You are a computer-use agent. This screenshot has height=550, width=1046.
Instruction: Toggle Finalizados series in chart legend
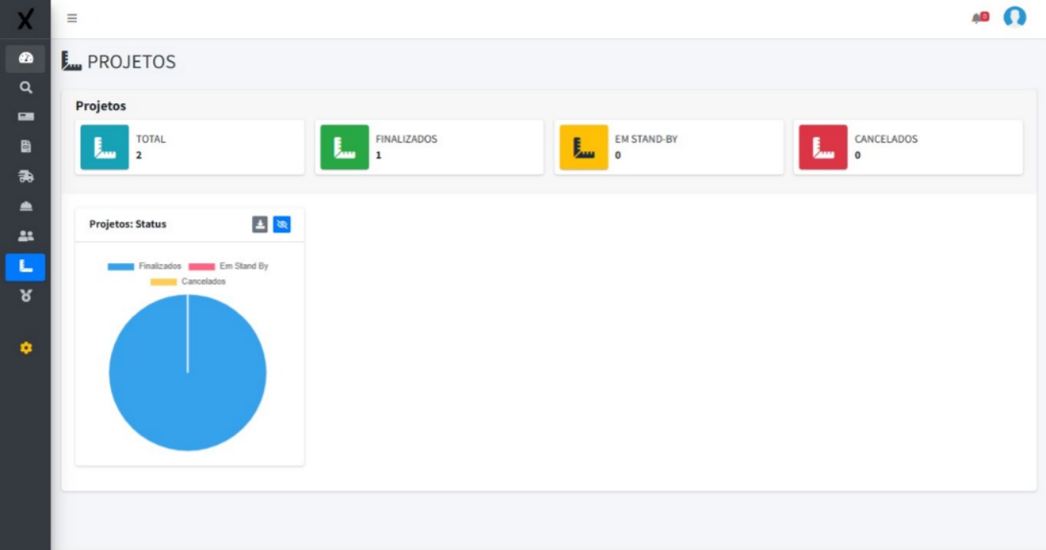pos(158,267)
